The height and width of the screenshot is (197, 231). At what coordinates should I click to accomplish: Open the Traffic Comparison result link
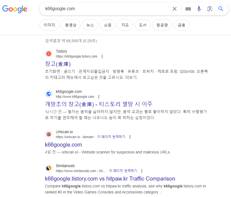pos(110,179)
